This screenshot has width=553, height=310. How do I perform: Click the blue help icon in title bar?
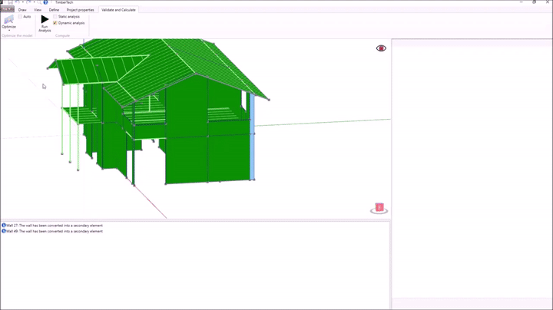pyautogui.click(x=45, y=2)
